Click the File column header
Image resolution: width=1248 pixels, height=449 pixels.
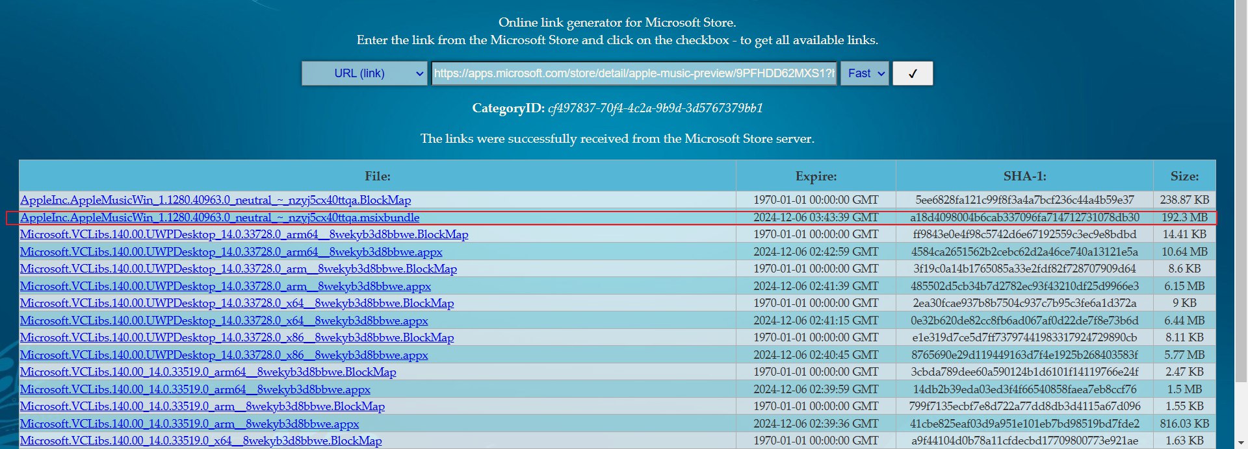coord(378,176)
